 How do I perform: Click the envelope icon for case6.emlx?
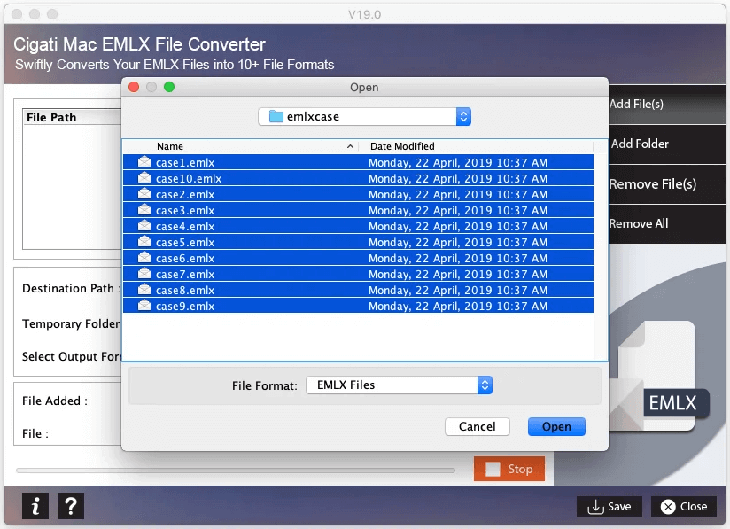click(x=144, y=258)
